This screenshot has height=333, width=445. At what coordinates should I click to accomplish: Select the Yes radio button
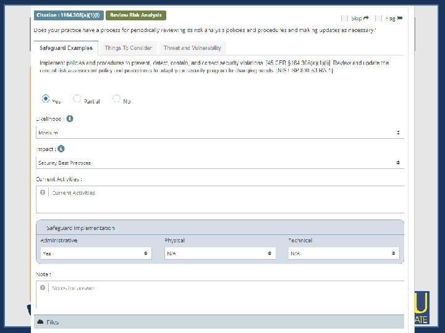(45, 99)
